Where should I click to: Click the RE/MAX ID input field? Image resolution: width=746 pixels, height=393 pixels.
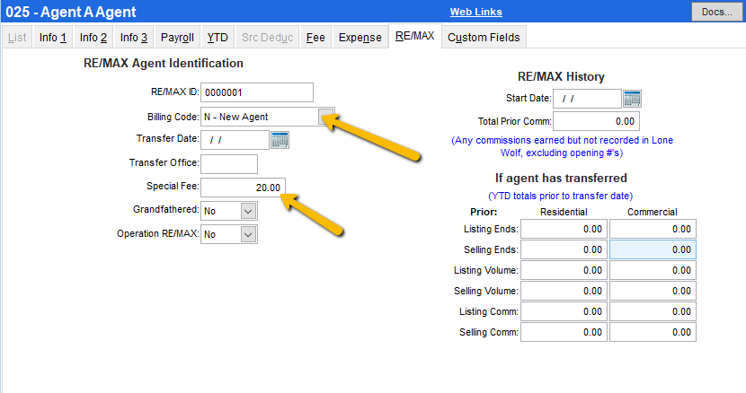point(257,92)
